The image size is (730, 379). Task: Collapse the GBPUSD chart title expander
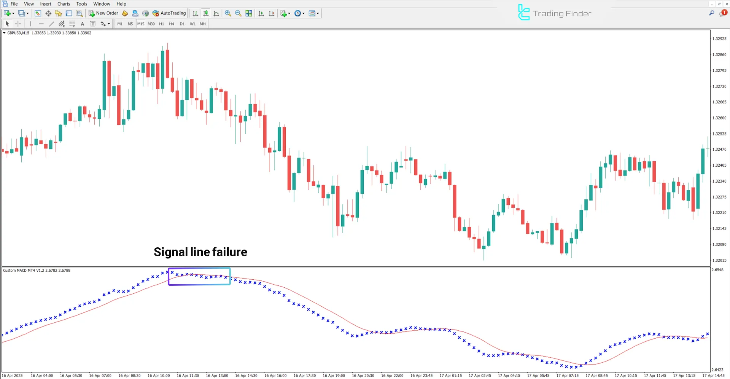pos(4,33)
